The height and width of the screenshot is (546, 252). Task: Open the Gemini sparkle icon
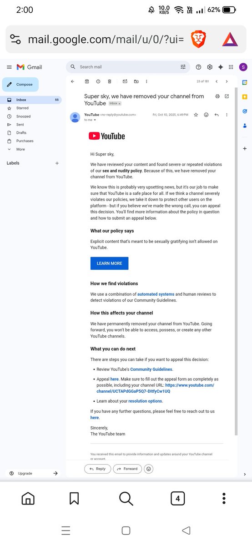(x=221, y=67)
